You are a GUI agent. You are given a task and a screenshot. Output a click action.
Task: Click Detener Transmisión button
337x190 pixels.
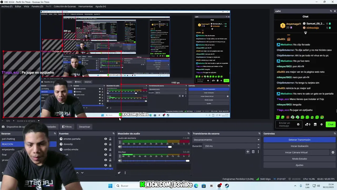click(x=299, y=140)
